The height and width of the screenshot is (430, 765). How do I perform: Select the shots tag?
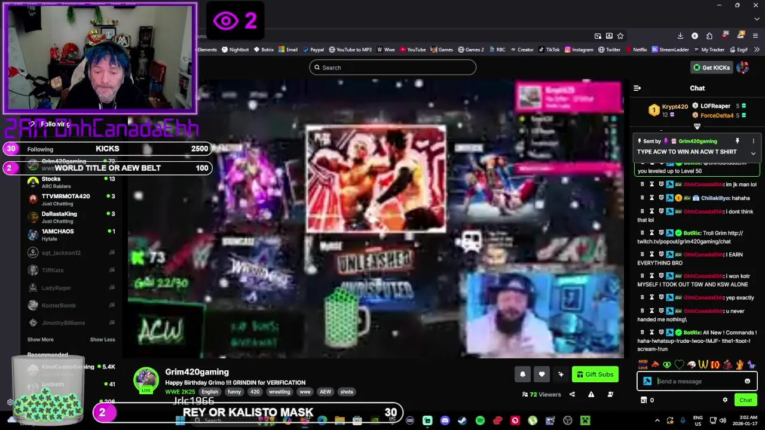347,392
